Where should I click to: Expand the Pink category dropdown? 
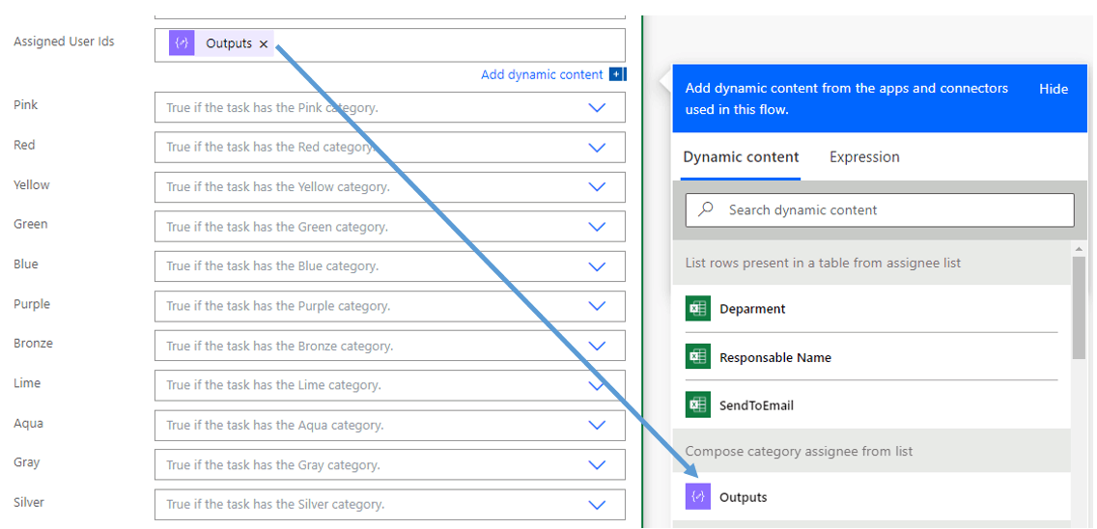[x=597, y=108]
